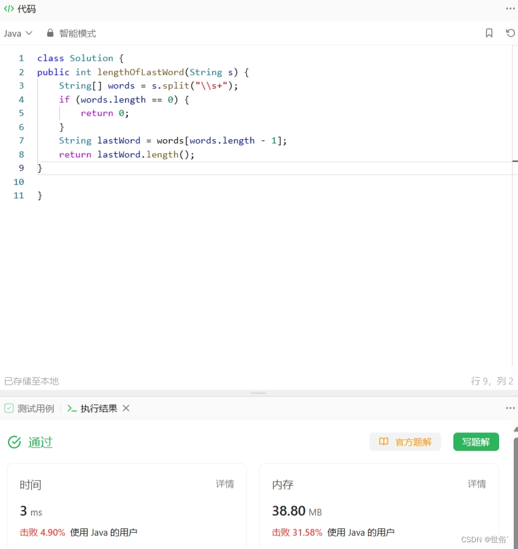Close the 执行结果 tab
This screenshot has width=518, height=549.
point(126,408)
